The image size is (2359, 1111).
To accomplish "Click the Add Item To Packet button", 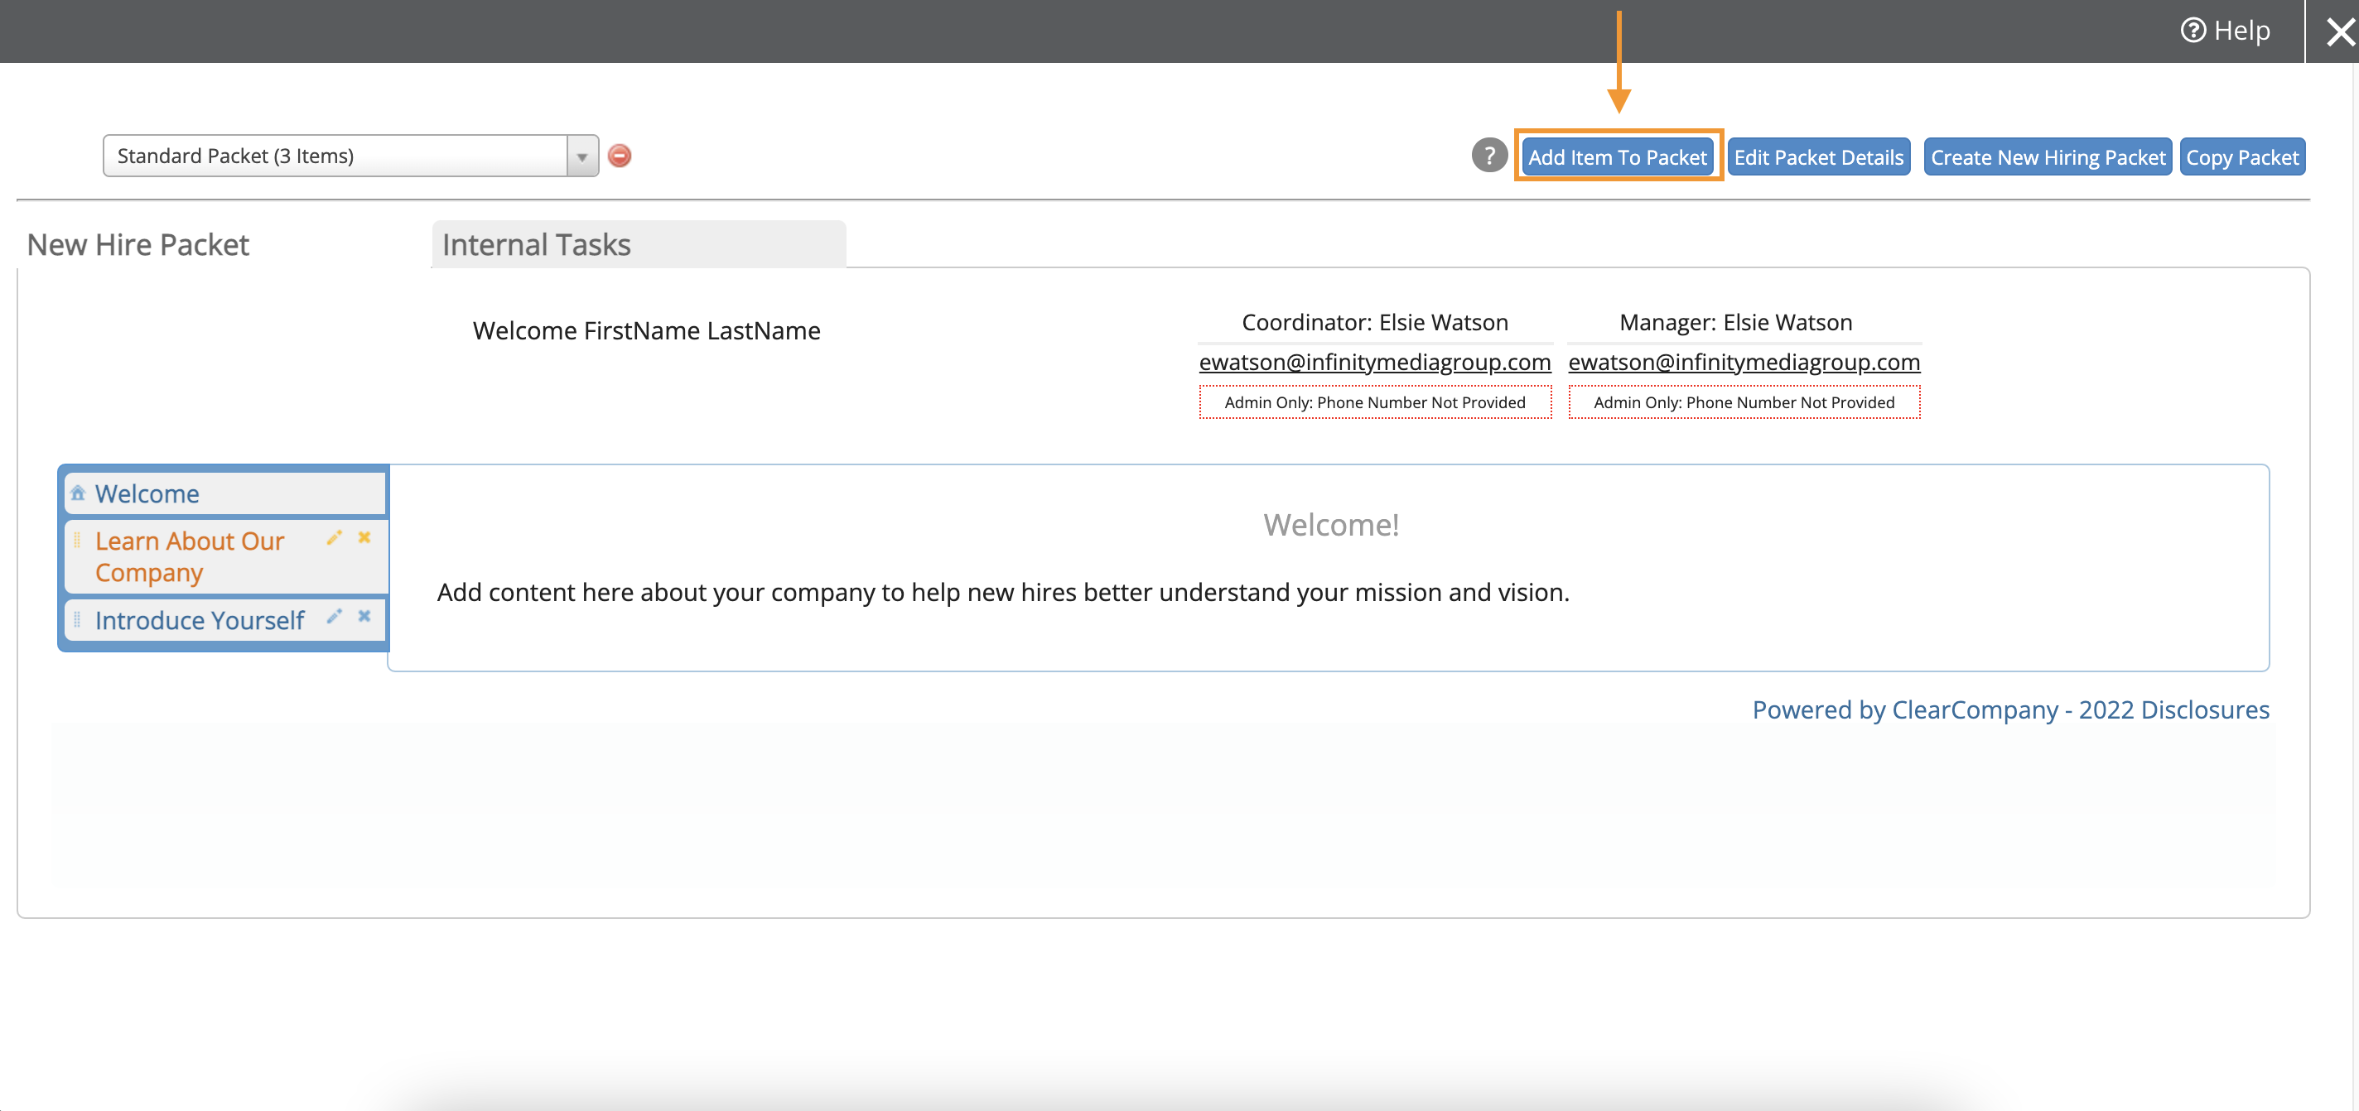I will point(1617,156).
